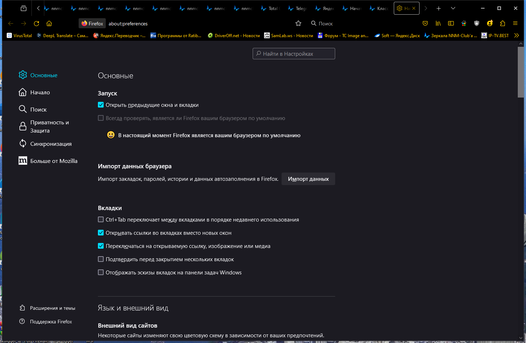
Task: Toggle Открывать ссылки во вкладках checkbox
Action: click(x=101, y=233)
